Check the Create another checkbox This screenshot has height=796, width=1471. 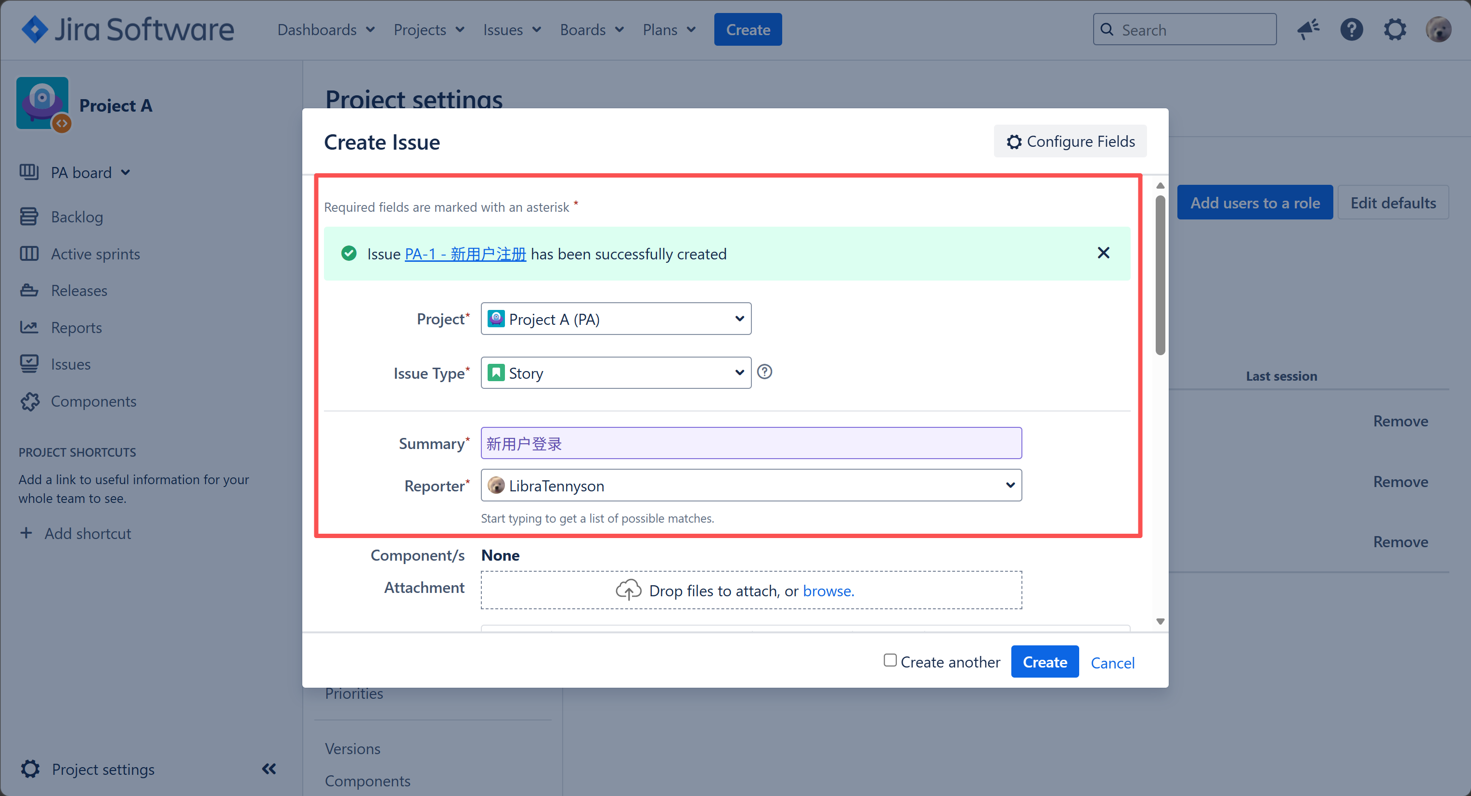tap(890, 661)
